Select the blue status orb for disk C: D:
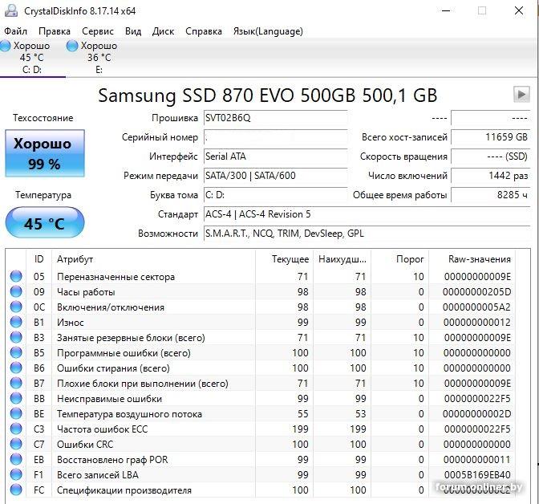The height and width of the screenshot is (504, 539). (5, 46)
